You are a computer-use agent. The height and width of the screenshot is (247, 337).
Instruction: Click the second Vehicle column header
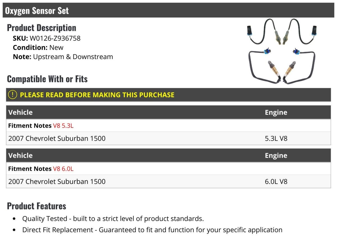[x=21, y=155]
